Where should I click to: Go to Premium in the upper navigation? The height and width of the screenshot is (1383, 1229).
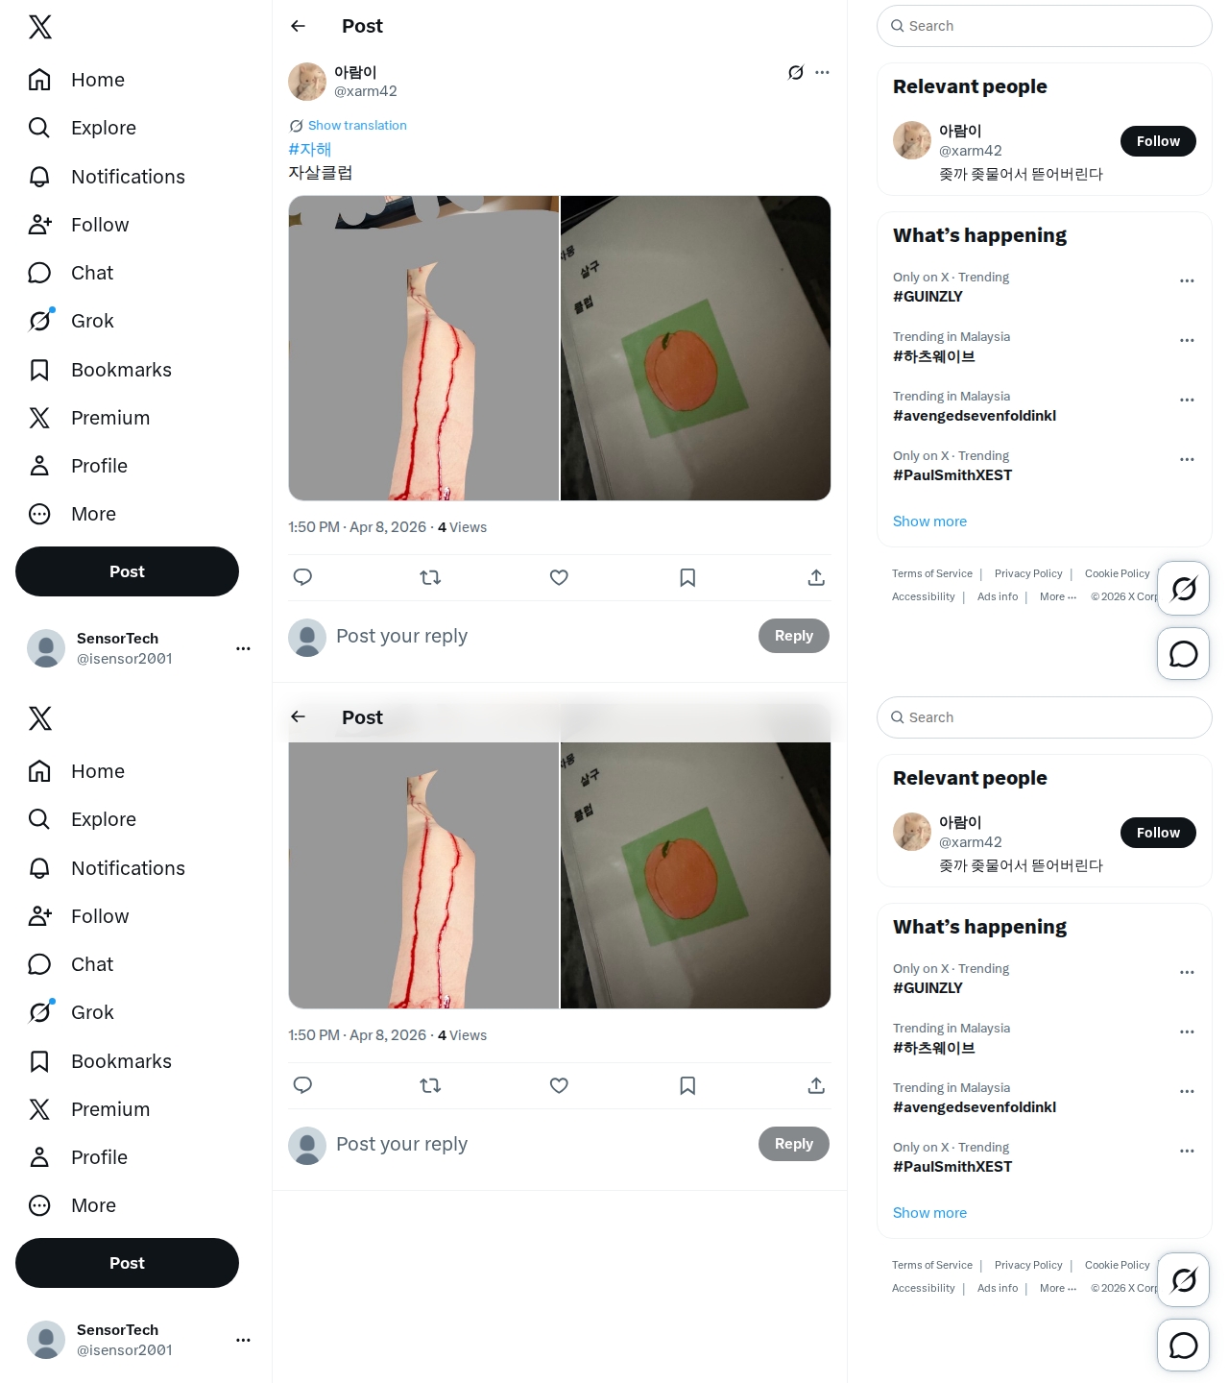click(109, 418)
